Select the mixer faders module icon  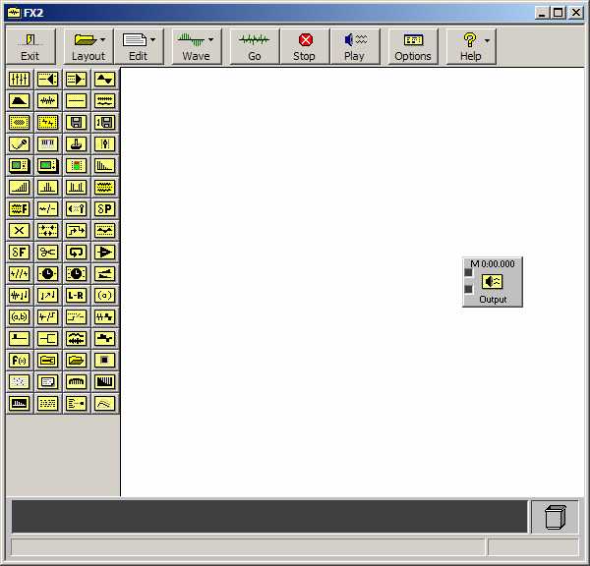click(x=19, y=79)
